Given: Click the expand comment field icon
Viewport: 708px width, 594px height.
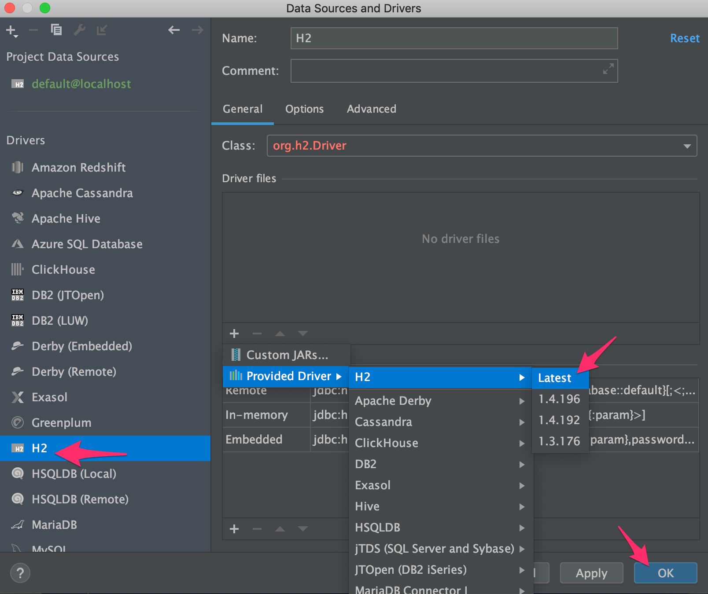Looking at the screenshot, I should pyautogui.click(x=608, y=69).
